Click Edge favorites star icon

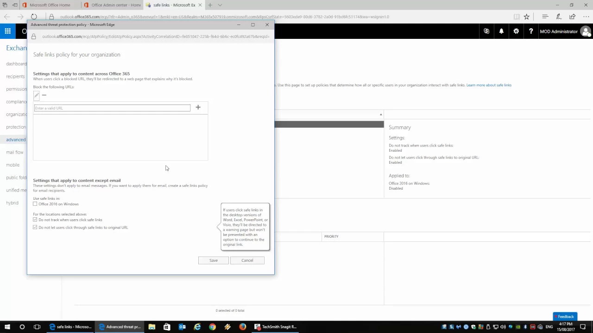526,17
